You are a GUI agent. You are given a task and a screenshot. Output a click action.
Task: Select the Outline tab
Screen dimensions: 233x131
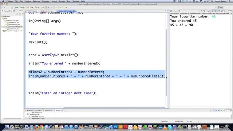coord(58,111)
